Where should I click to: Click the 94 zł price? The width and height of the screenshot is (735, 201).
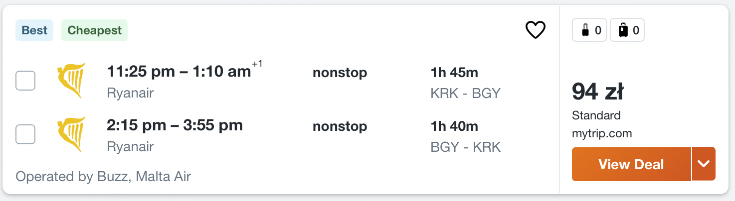(x=597, y=92)
